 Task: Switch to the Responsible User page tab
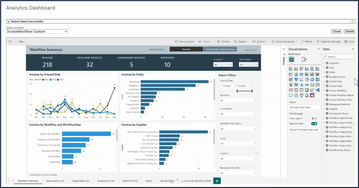tap(81, 181)
